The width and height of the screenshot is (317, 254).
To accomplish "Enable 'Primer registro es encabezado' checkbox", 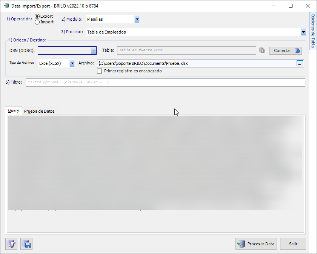I will point(100,71).
